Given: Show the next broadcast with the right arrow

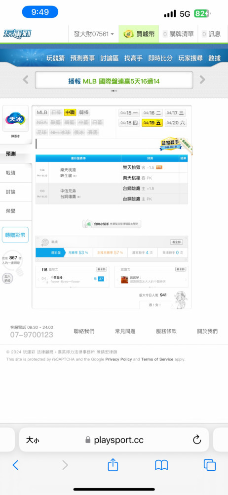Looking at the screenshot, I should tap(202, 80).
